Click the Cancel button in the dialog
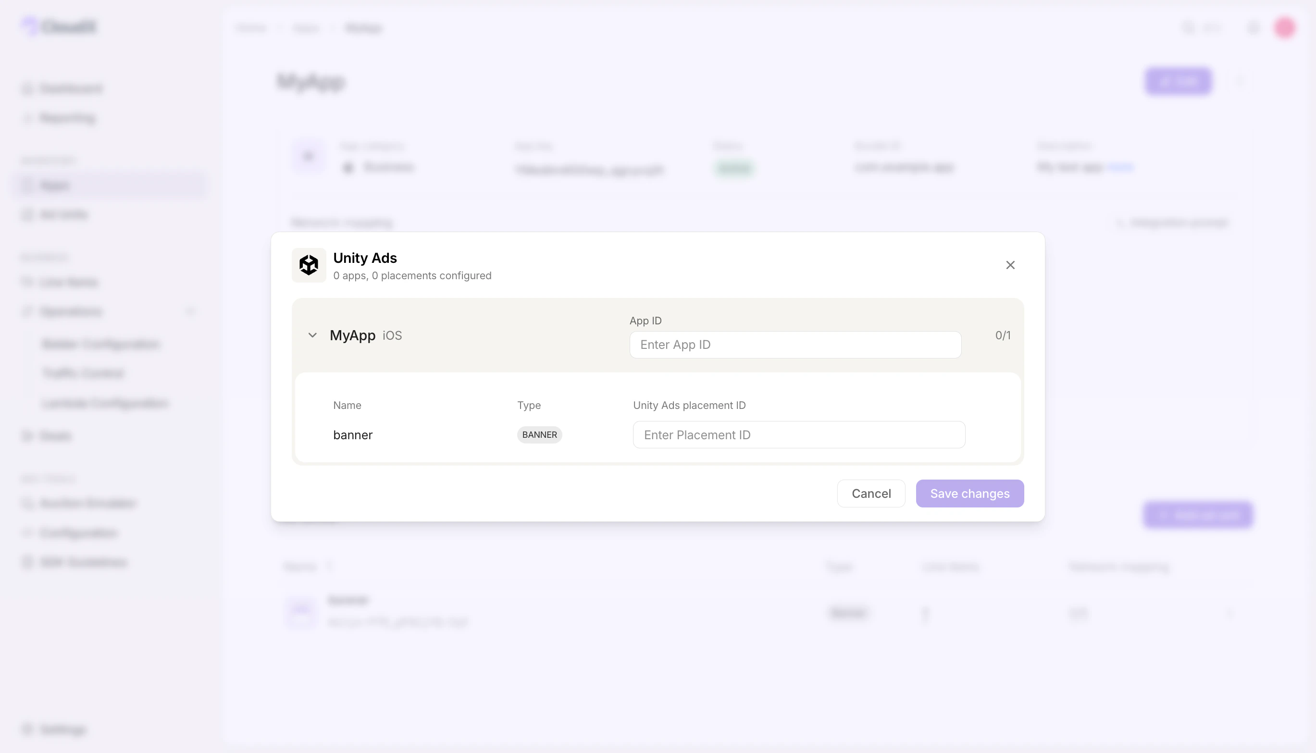 [870, 494]
